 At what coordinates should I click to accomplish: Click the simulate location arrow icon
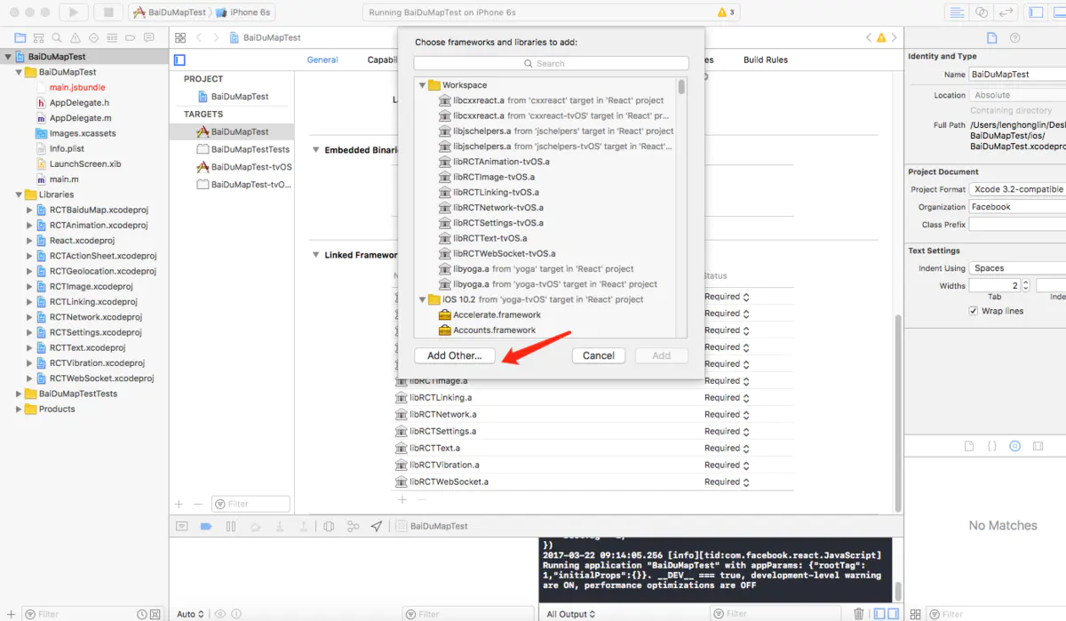coord(377,526)
